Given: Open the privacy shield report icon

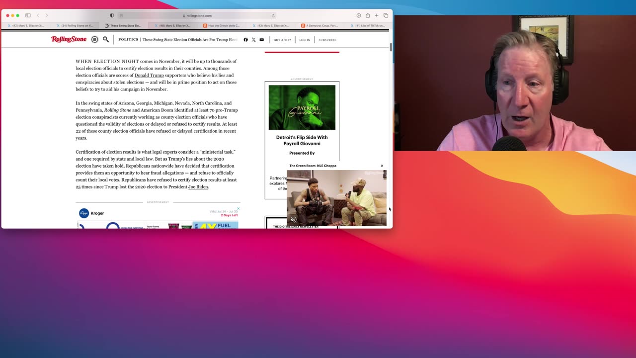Looking at the screenshot, I should 112,15.
